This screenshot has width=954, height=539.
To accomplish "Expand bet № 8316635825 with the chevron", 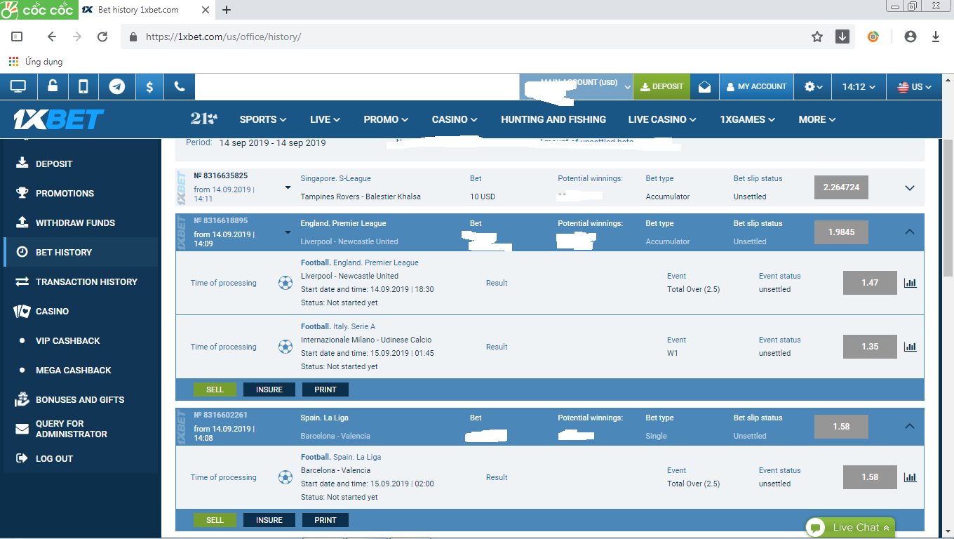I will [910, 188].
